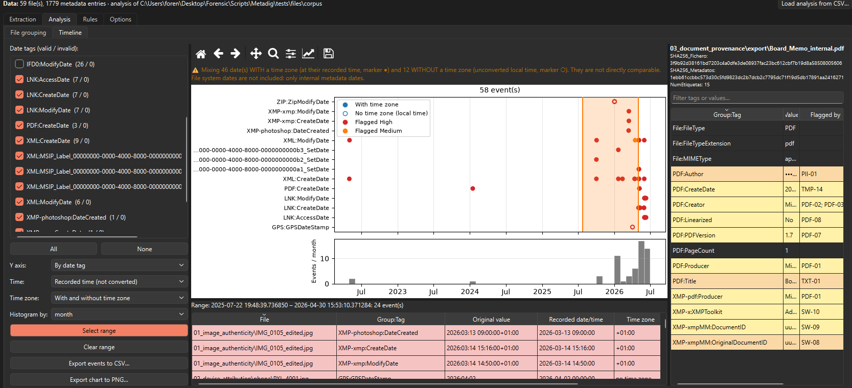Click the horizontal scrollbar under the date tags list
Viewport: 852px width, 388px height.
coord(77,237)
